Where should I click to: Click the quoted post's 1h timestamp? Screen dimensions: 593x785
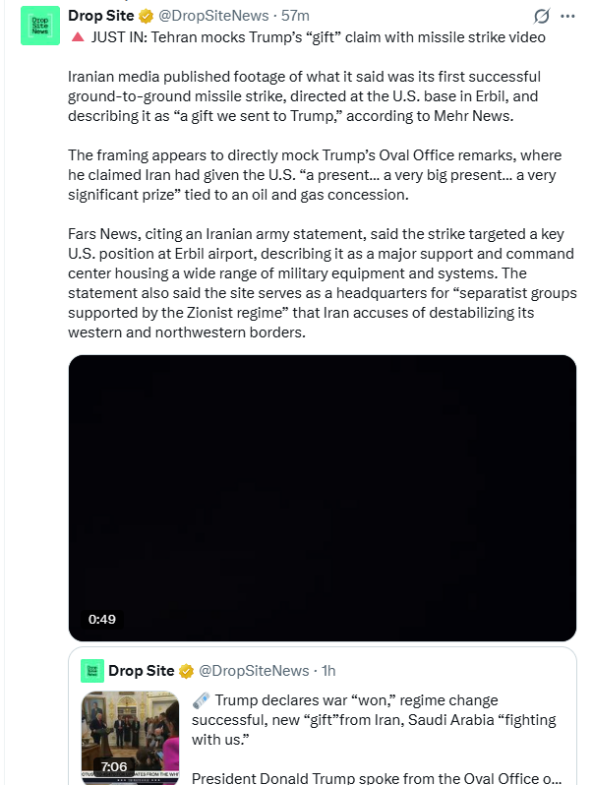(x=326, y=671)
